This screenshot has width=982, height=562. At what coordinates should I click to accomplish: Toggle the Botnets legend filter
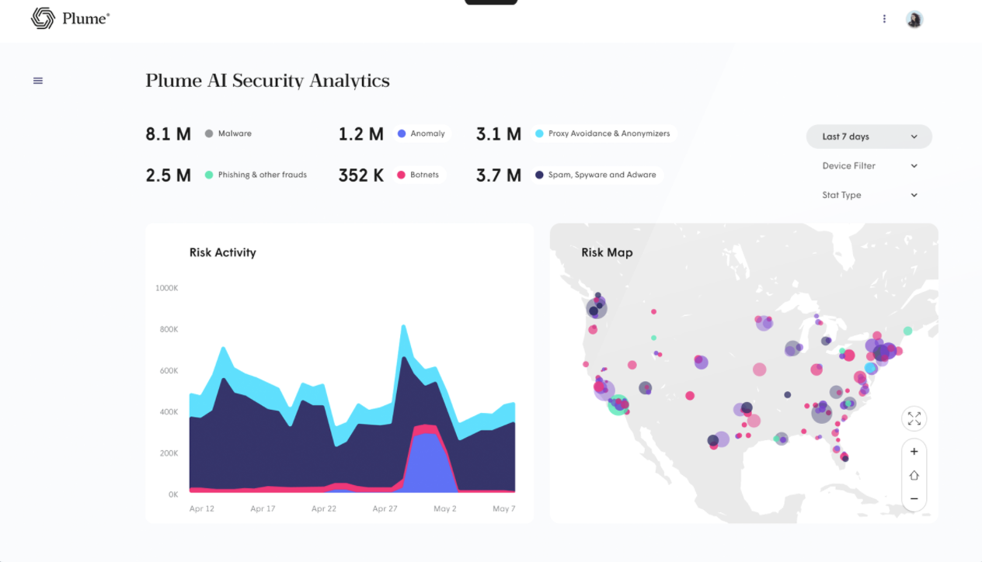[x=418, y=175]
